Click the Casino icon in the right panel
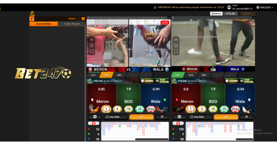The image size is (277, 145). [x=231, y=81]
